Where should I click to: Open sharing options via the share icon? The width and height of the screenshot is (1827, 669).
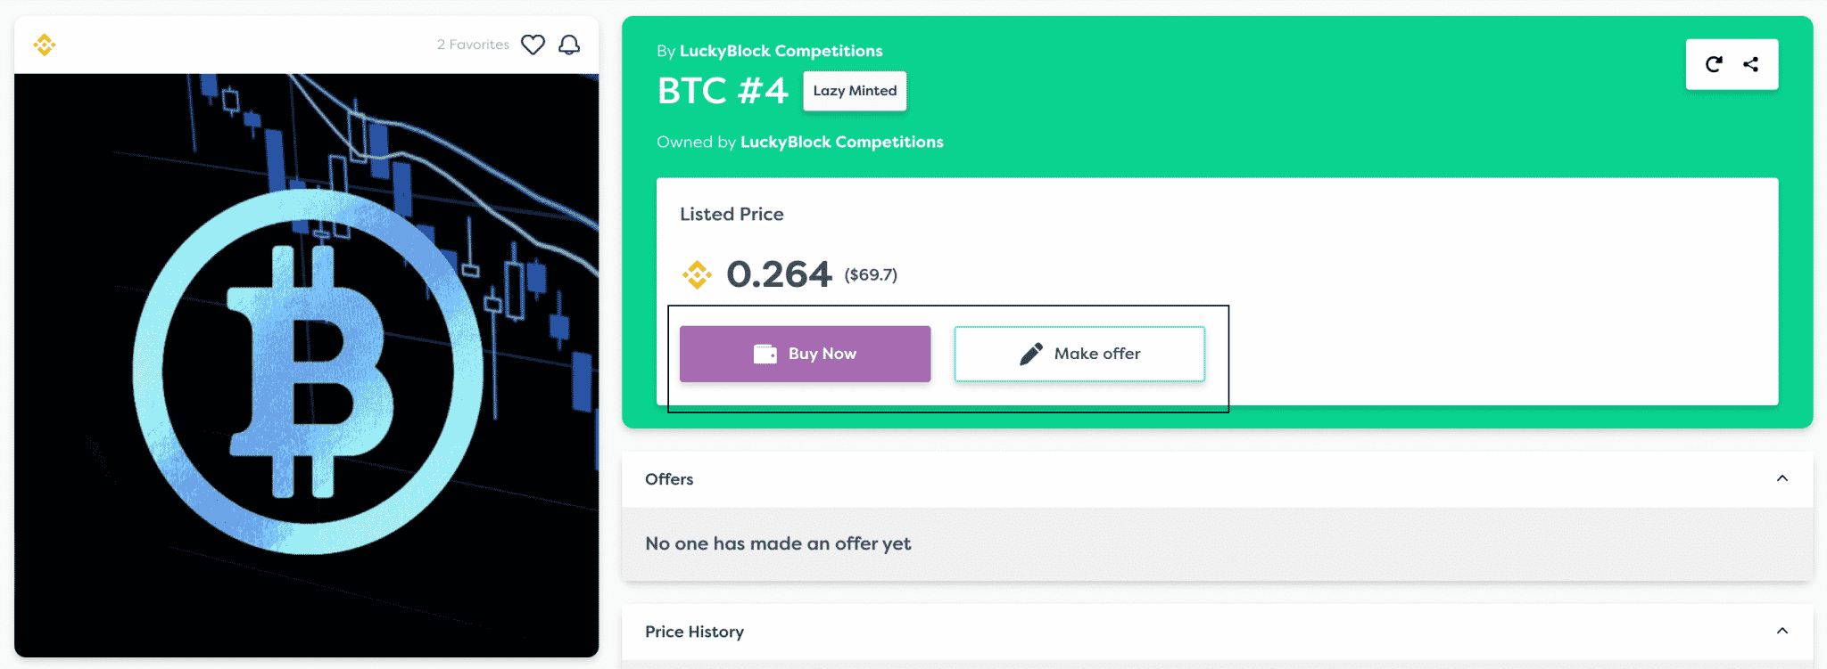1751,64
